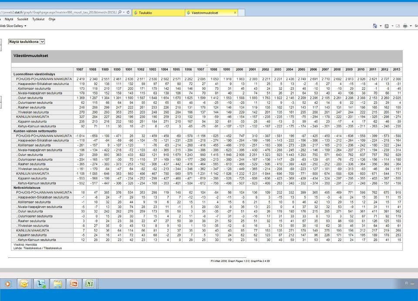The image size is (418, 301).
Task: Click the Yksikkö: Henkilöä footnote
Action: click(25, 245)
